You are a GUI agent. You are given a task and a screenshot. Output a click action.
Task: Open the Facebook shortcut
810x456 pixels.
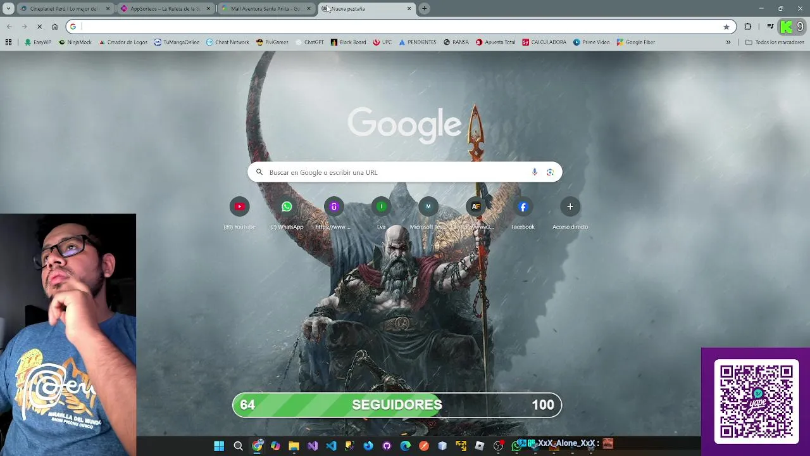click(x=523, y=213)
